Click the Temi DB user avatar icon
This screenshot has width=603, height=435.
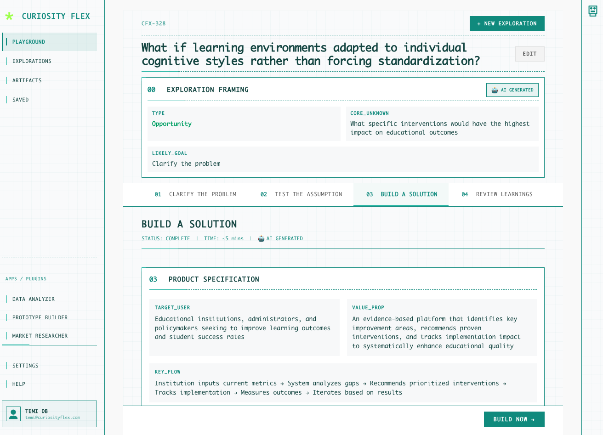coord(14,414)
